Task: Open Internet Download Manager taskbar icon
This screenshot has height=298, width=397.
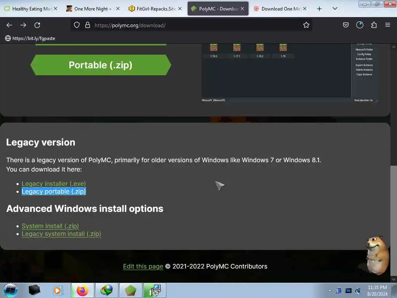Action: click(x=107, y=290)
